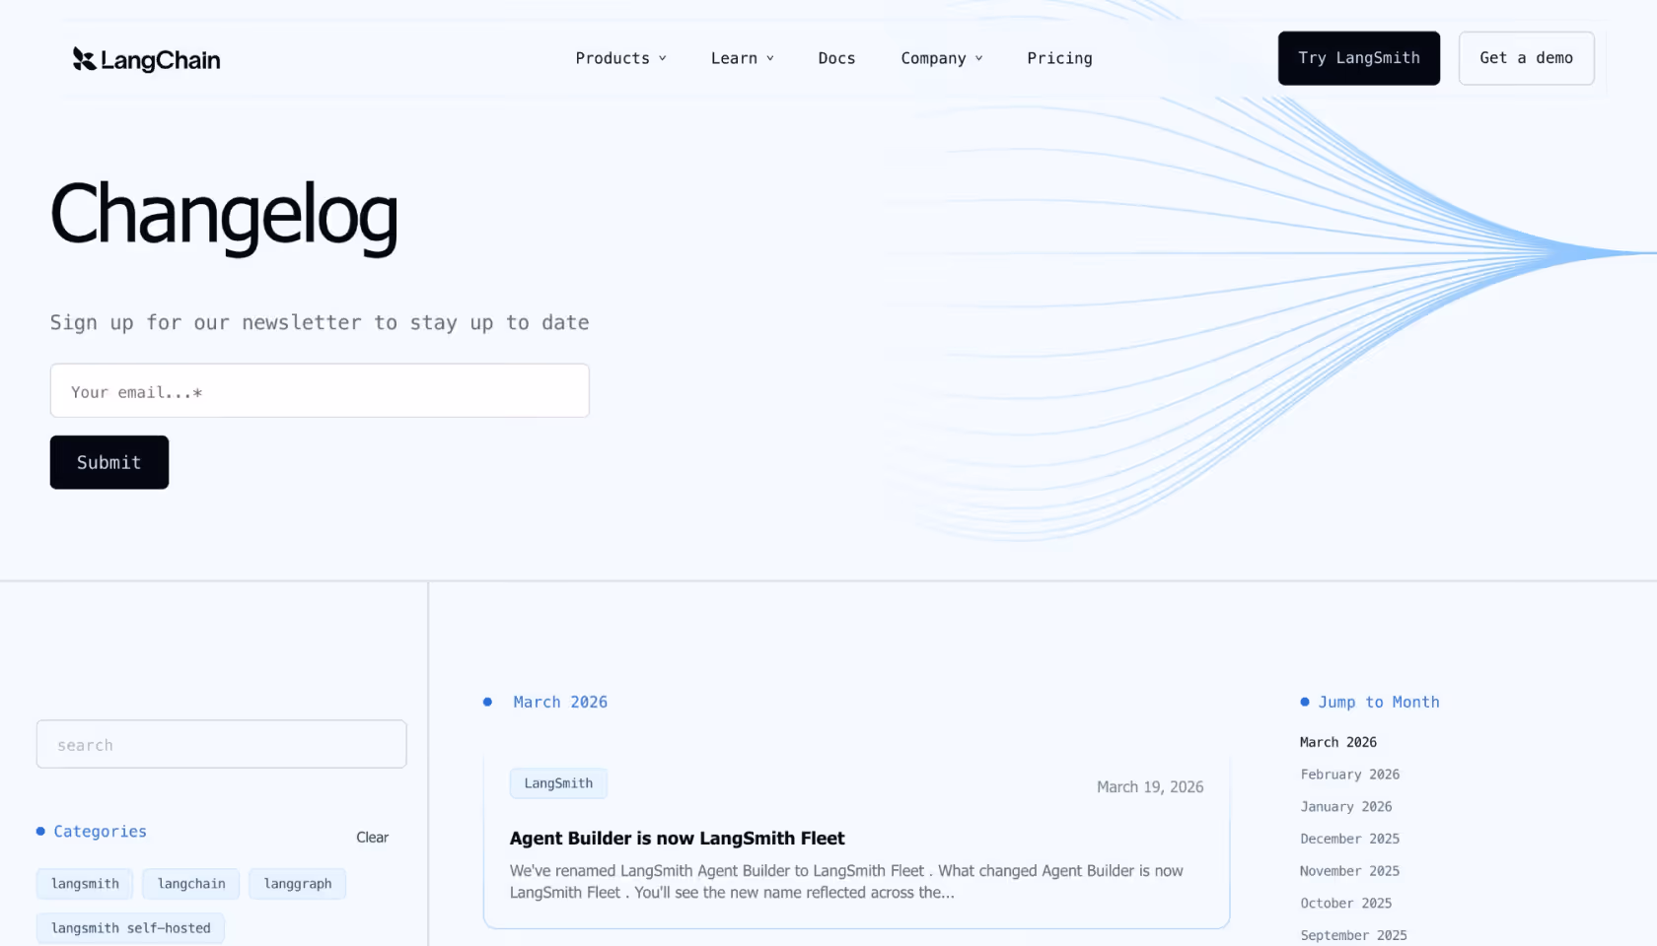The width and height of the screenshot is (1657, 946).
Task: Filter by the langgraph category tag
Action: pyautogui.click(x=298, y=884)
